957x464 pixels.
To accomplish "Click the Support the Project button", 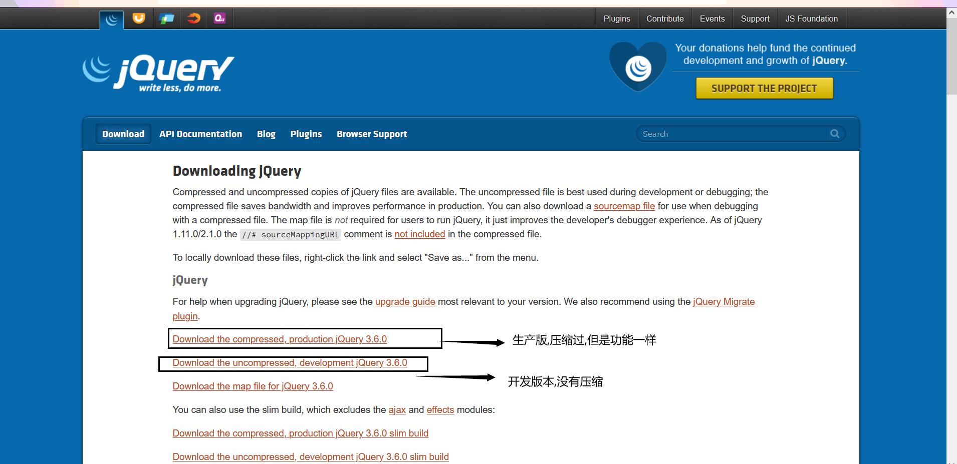I will coord(764,89).
